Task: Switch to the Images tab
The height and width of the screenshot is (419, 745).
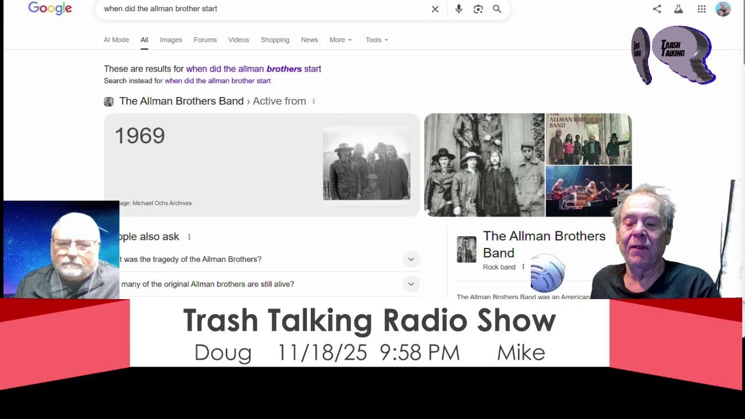Action: (171, 40)
